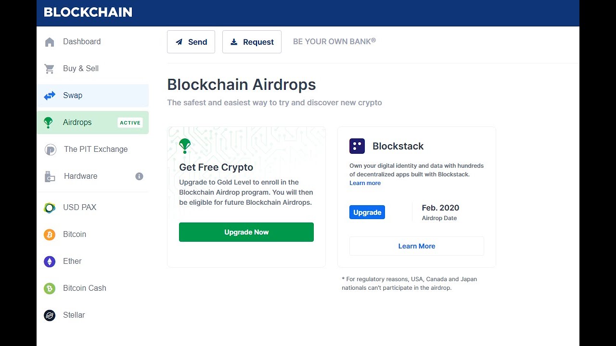616x346 pixels.
Task: Click the Stellar coin icon
Action: coord(50,315)
